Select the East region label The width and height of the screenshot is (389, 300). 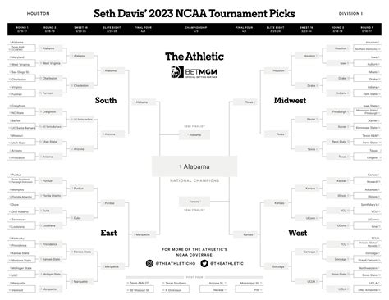pos(108,233)
